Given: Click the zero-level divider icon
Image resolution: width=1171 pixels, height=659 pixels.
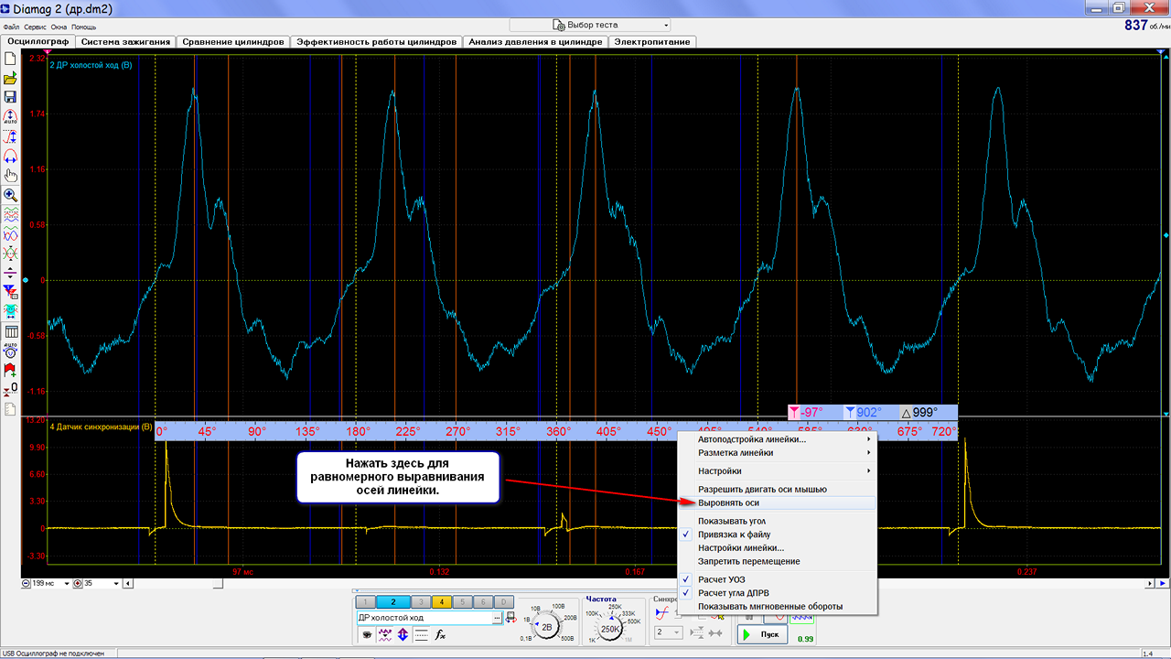Looking at the screenshot, I should 10,272.
